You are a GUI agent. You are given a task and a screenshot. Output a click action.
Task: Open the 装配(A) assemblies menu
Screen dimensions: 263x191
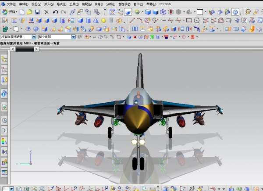pyautogui.click(x=87, y=4)
